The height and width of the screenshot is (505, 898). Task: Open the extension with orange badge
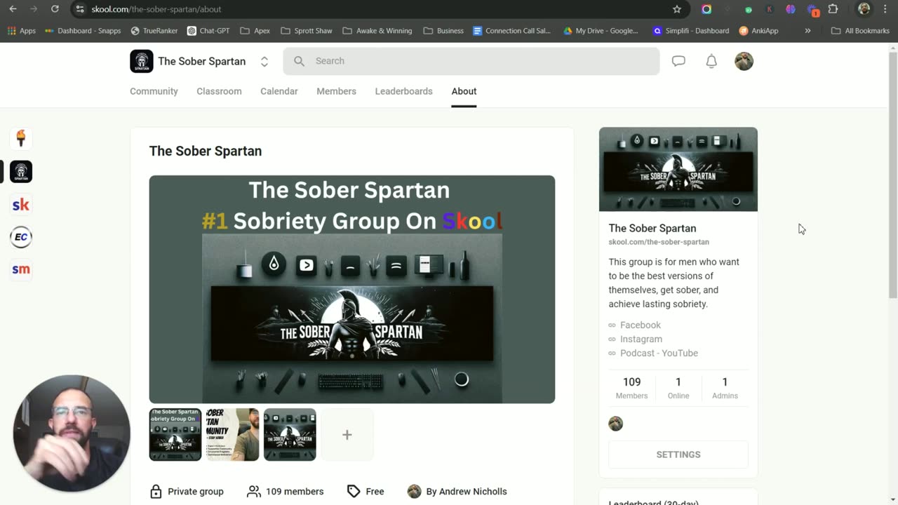812,9
